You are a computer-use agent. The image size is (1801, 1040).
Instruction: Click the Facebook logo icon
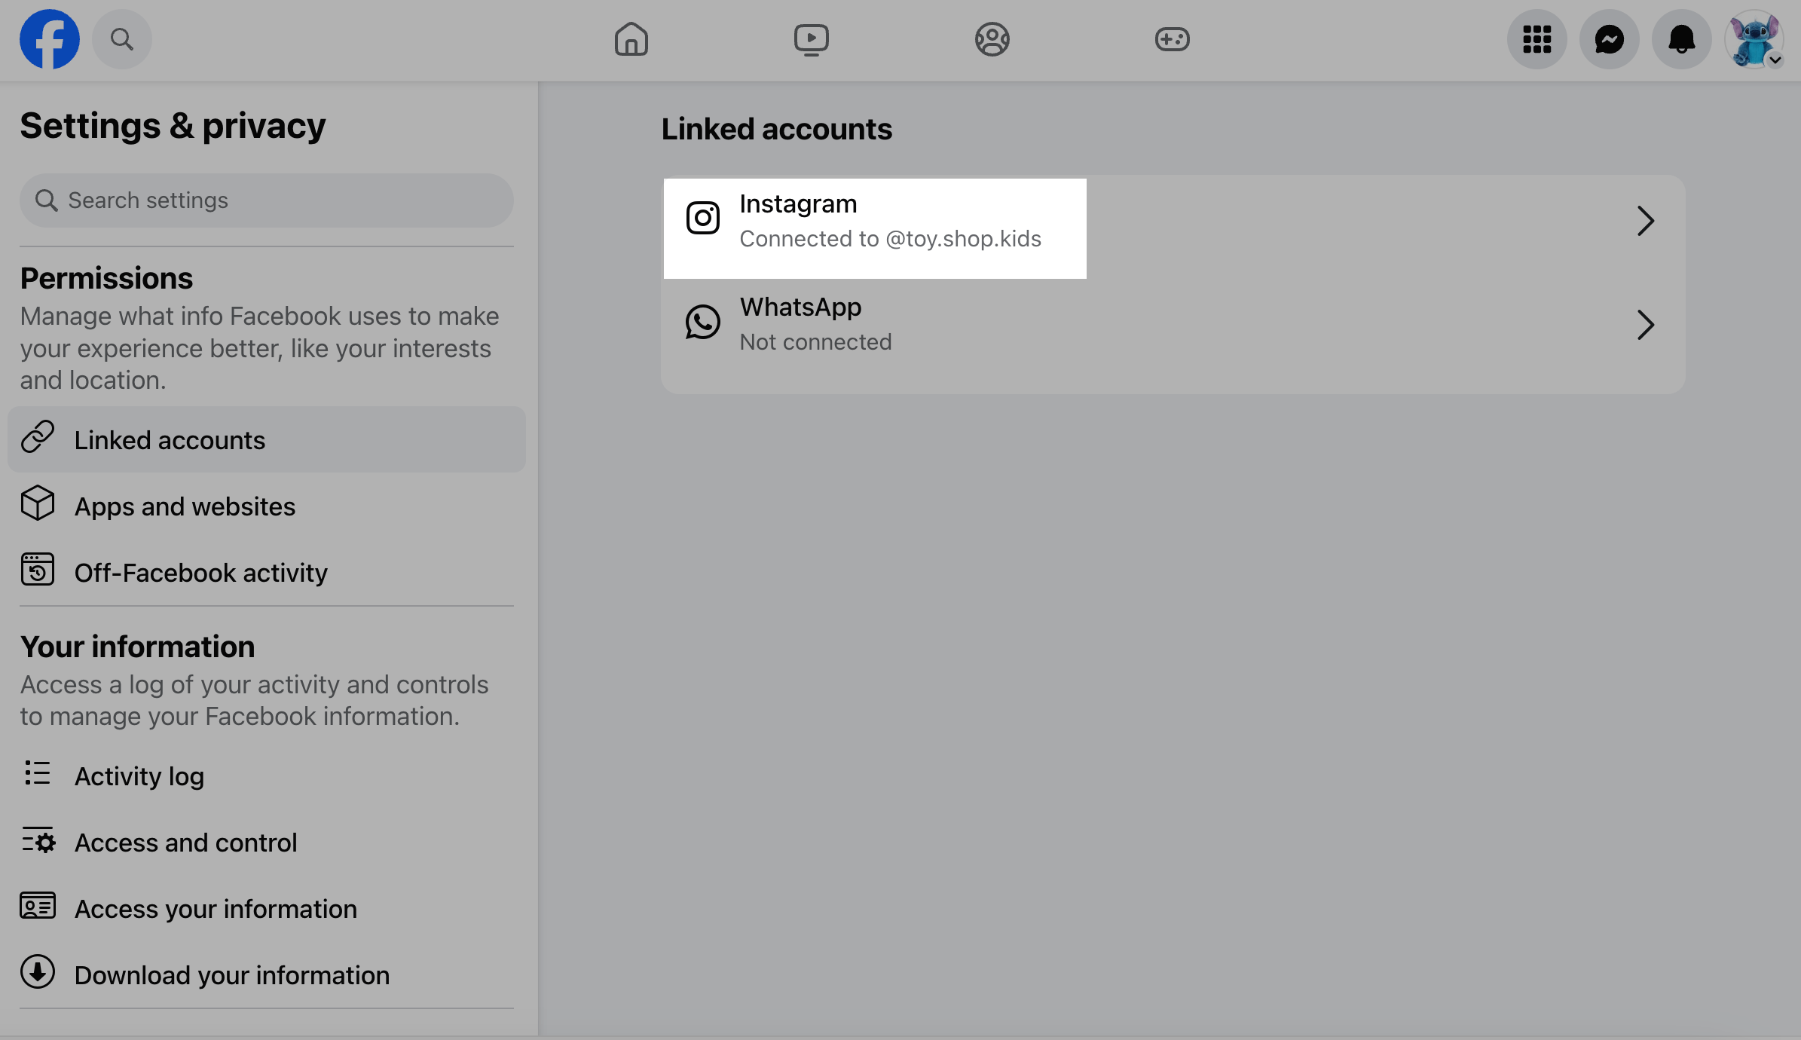click(50, 39)
